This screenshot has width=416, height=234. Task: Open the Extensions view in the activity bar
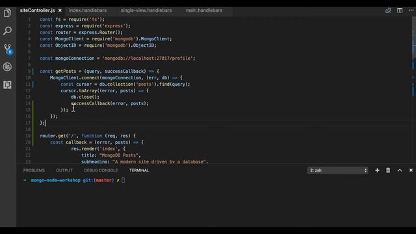pos(7,85)
